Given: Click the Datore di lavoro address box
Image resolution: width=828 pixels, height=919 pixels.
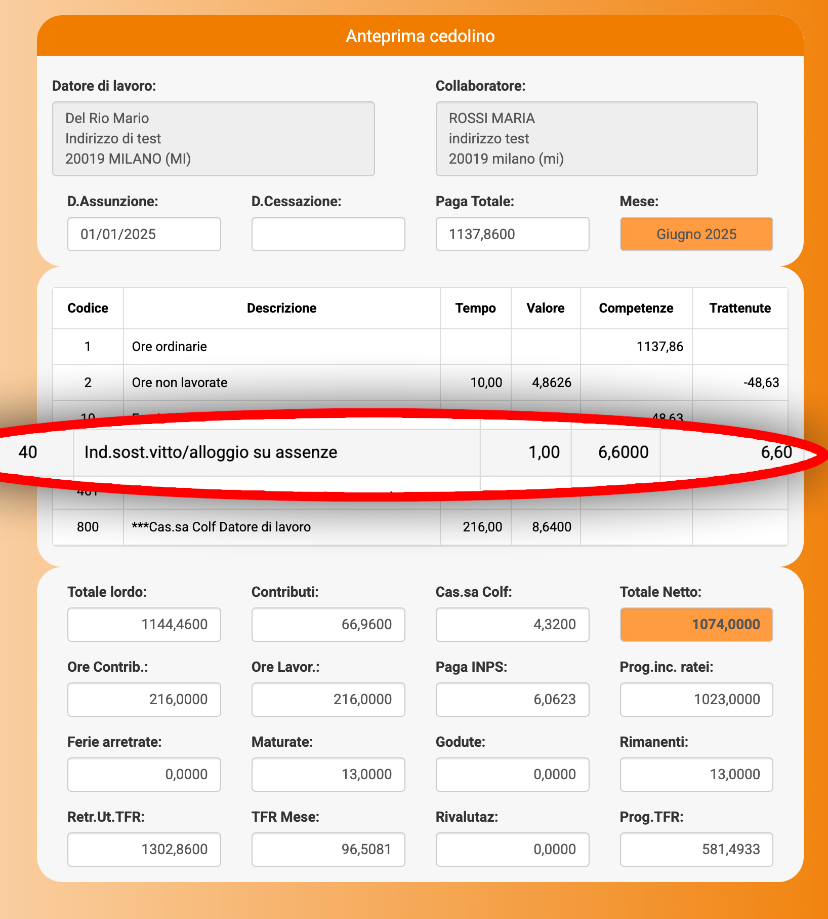Looking at the screenshot, I should (213, 139).
